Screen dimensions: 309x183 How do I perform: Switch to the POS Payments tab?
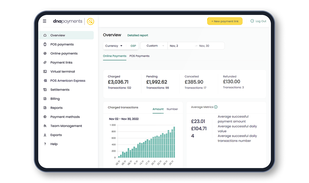click(x=139, y=56)
